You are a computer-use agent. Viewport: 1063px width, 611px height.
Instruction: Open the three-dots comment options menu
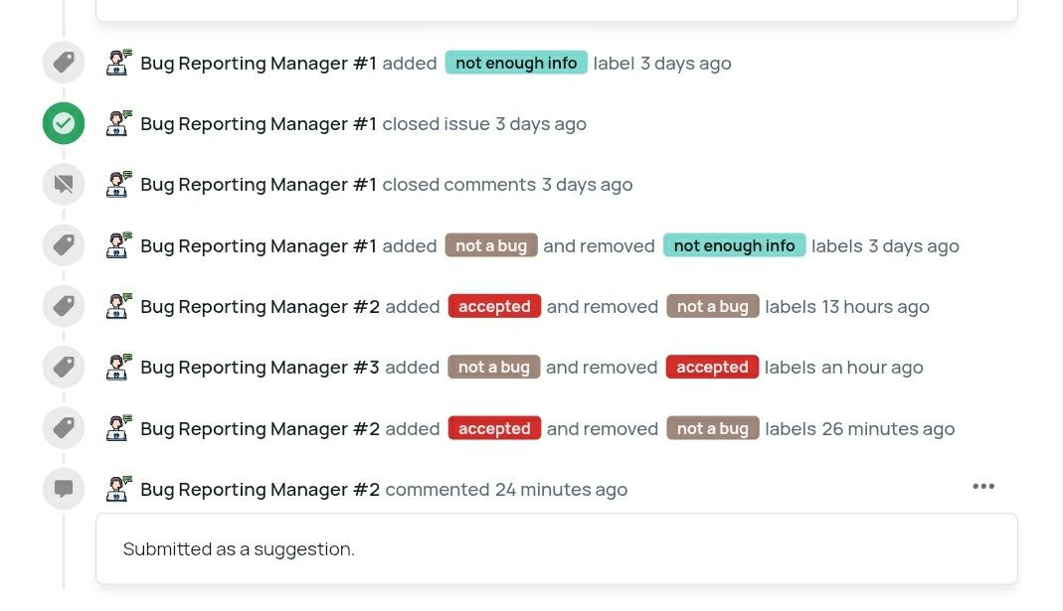983,486
